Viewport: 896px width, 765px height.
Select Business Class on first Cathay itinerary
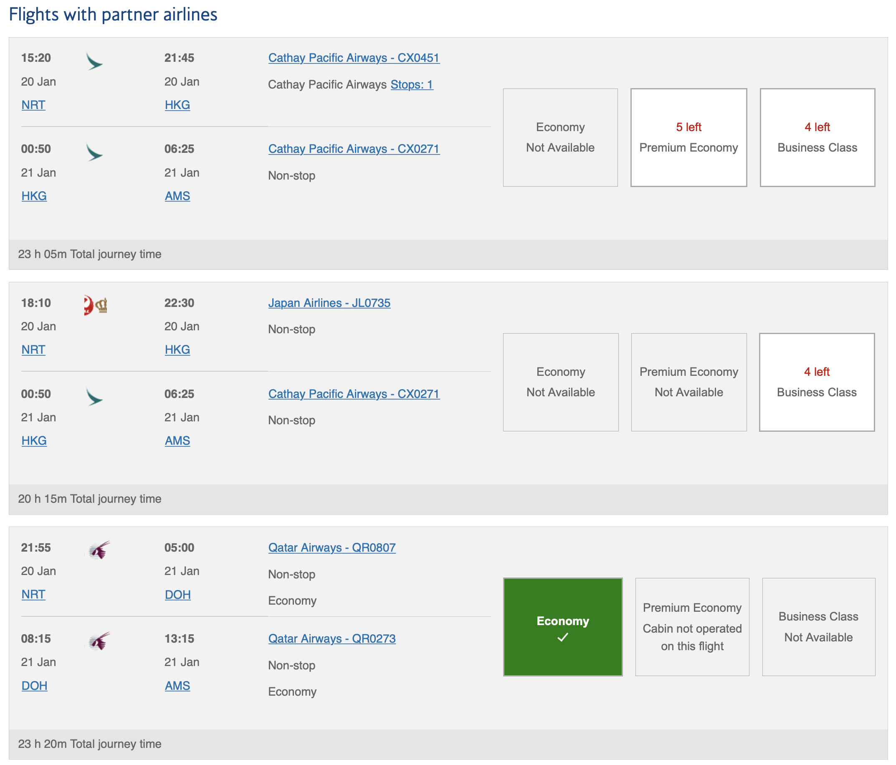click(x=817, y=137)
